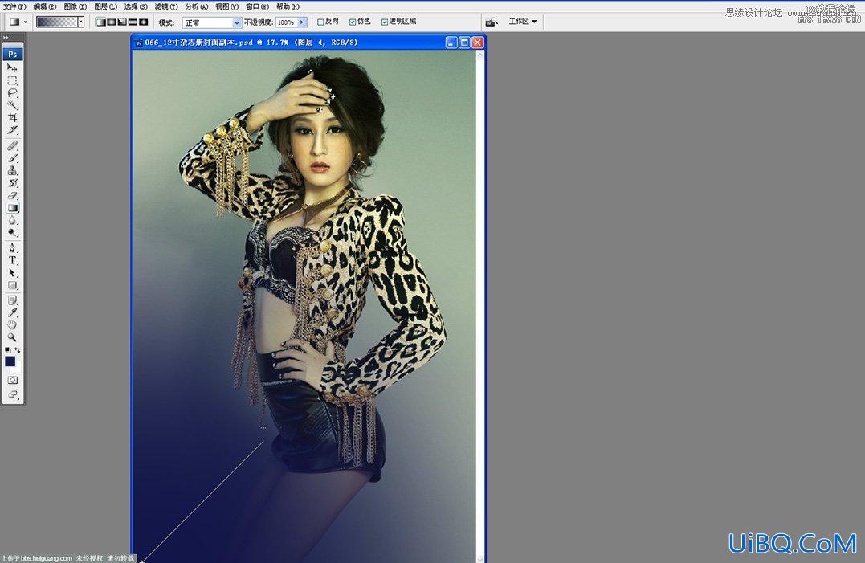Collapse the toolbox with double-arrow
Viewport: 865px width, 563px height.
click(x=6, y=38)
